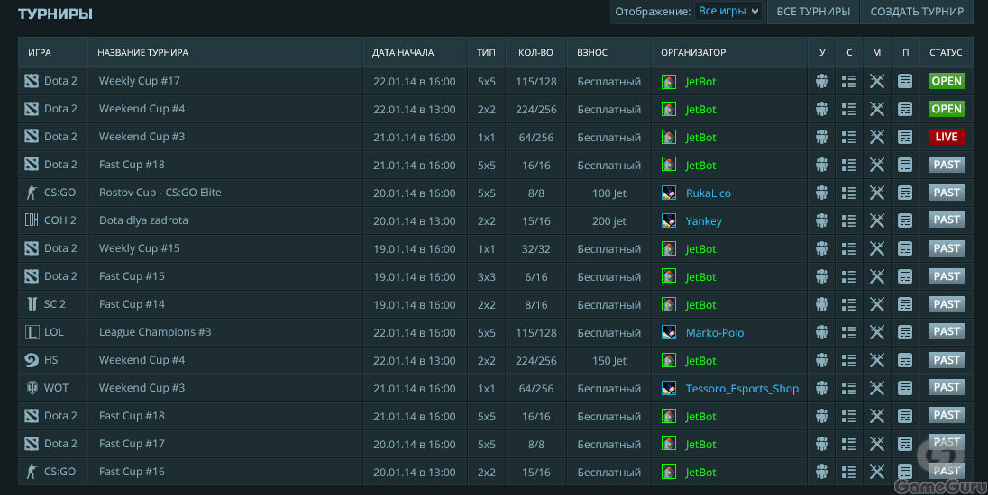Click the 100 Jet entry fee cell
Screen dimensions: 988x495
coord(609,193)
